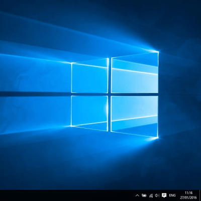Click the dark gap between the logo panes
This screenshot has height=201, width=201.
[x=110, y=94]
